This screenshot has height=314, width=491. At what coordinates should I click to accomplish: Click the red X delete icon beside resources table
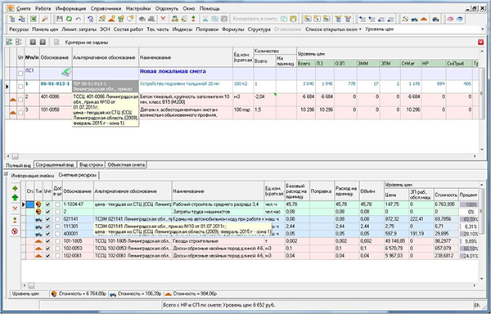(15, 209)
